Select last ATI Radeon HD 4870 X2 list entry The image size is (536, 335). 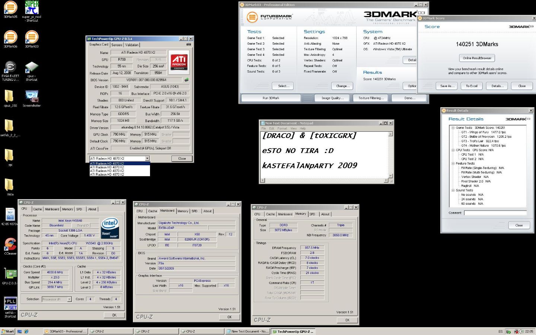119,174
